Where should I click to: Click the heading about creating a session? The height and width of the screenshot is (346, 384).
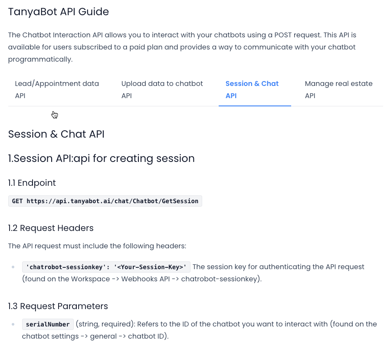pyautogui.click(x=102, y=158)
